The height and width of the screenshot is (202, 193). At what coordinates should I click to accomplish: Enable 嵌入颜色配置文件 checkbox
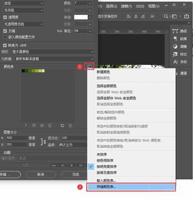tap(5, 37)
